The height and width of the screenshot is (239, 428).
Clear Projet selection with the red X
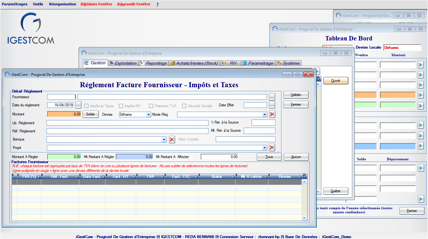[x=272, y=148]
